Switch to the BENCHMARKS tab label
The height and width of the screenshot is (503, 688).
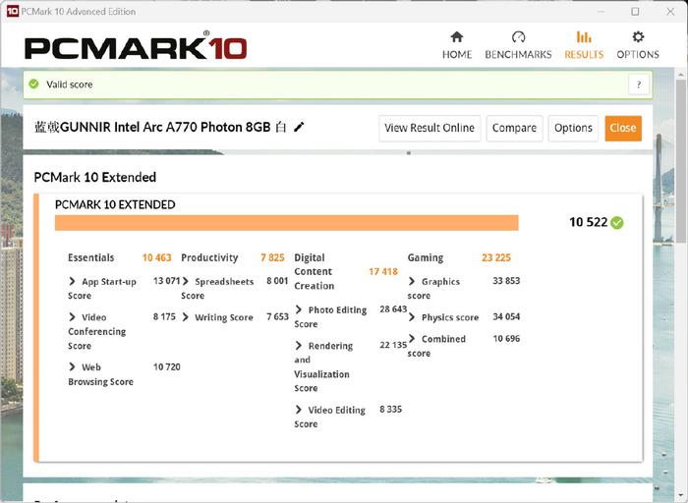pyautogui.click(x=518, y=54)
